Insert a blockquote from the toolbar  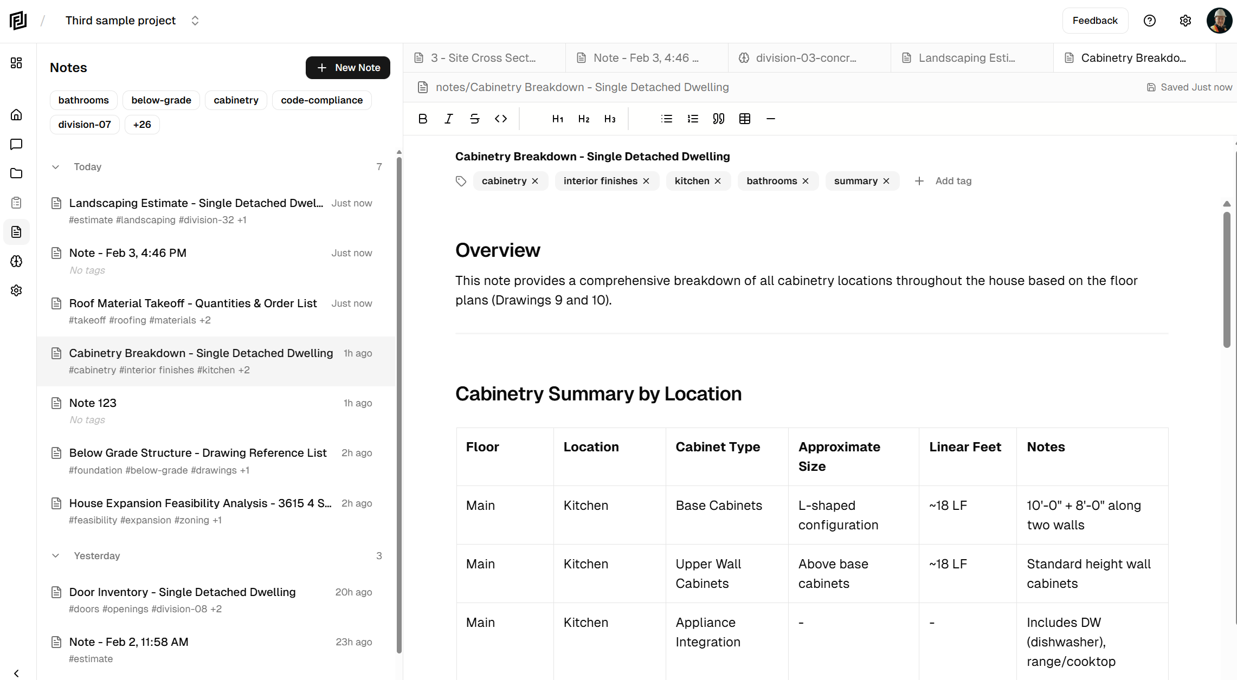coord(718,119)
